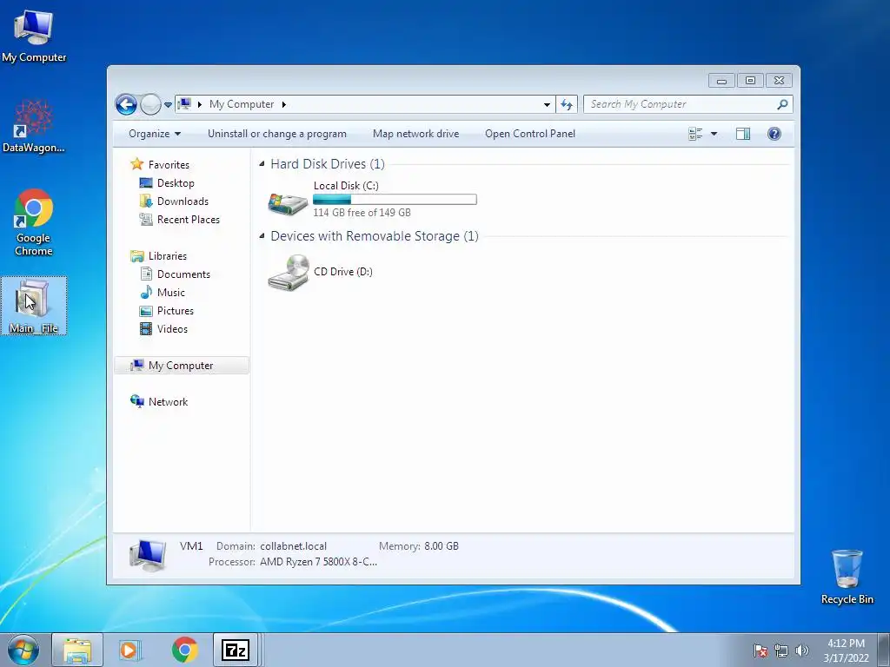Open the clock showing 4:12 PM
The width and height of the screenshot is (890, 667).
(x=847, y=650)
